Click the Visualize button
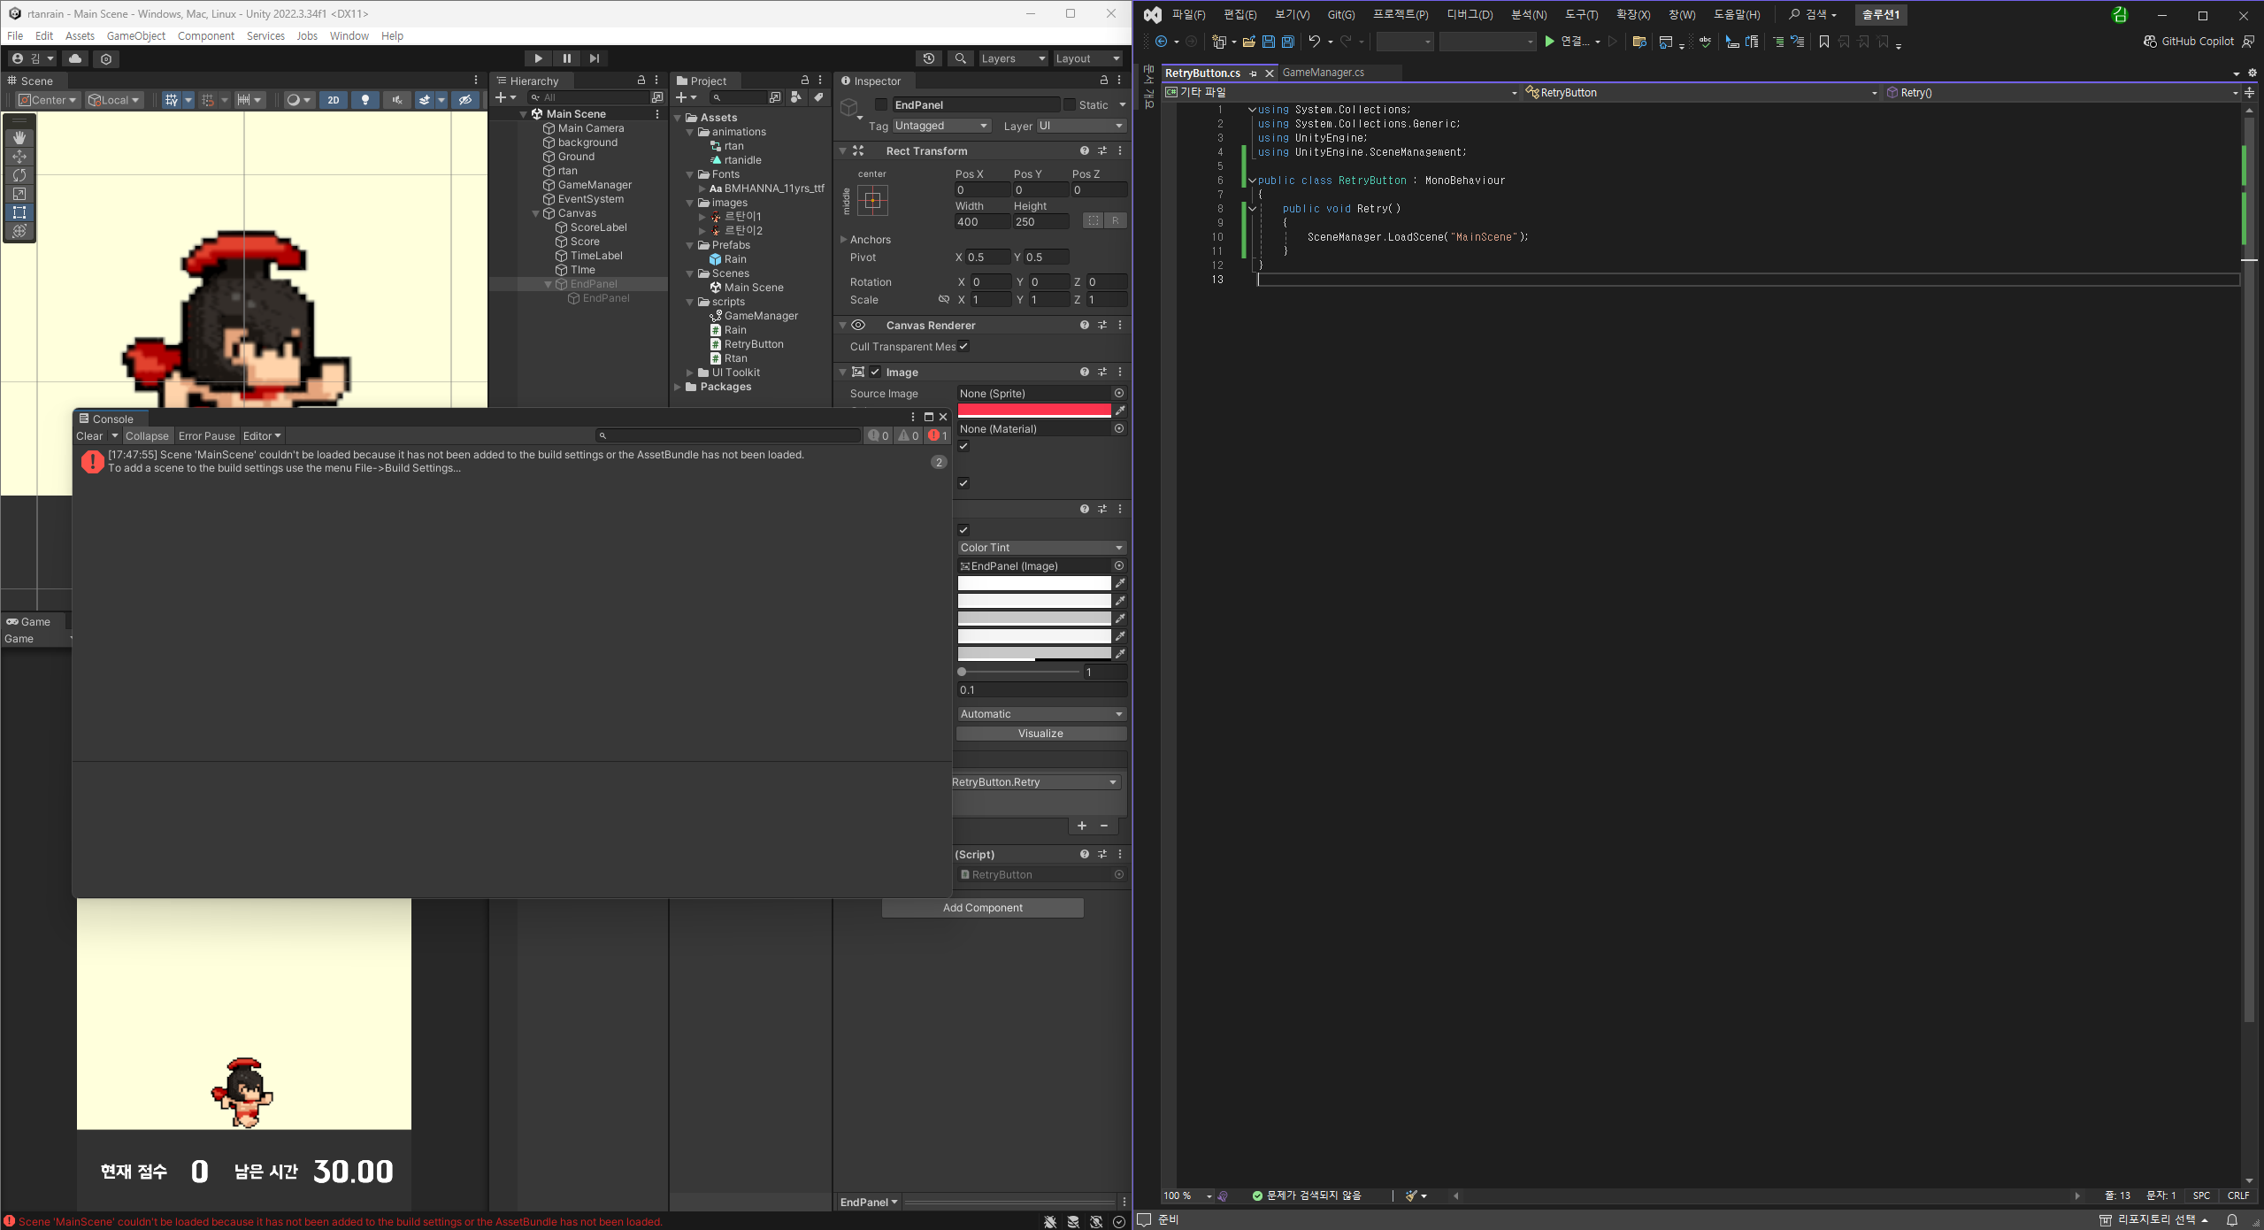Screen dimensions: 2264x1230 coord(1041,734)
